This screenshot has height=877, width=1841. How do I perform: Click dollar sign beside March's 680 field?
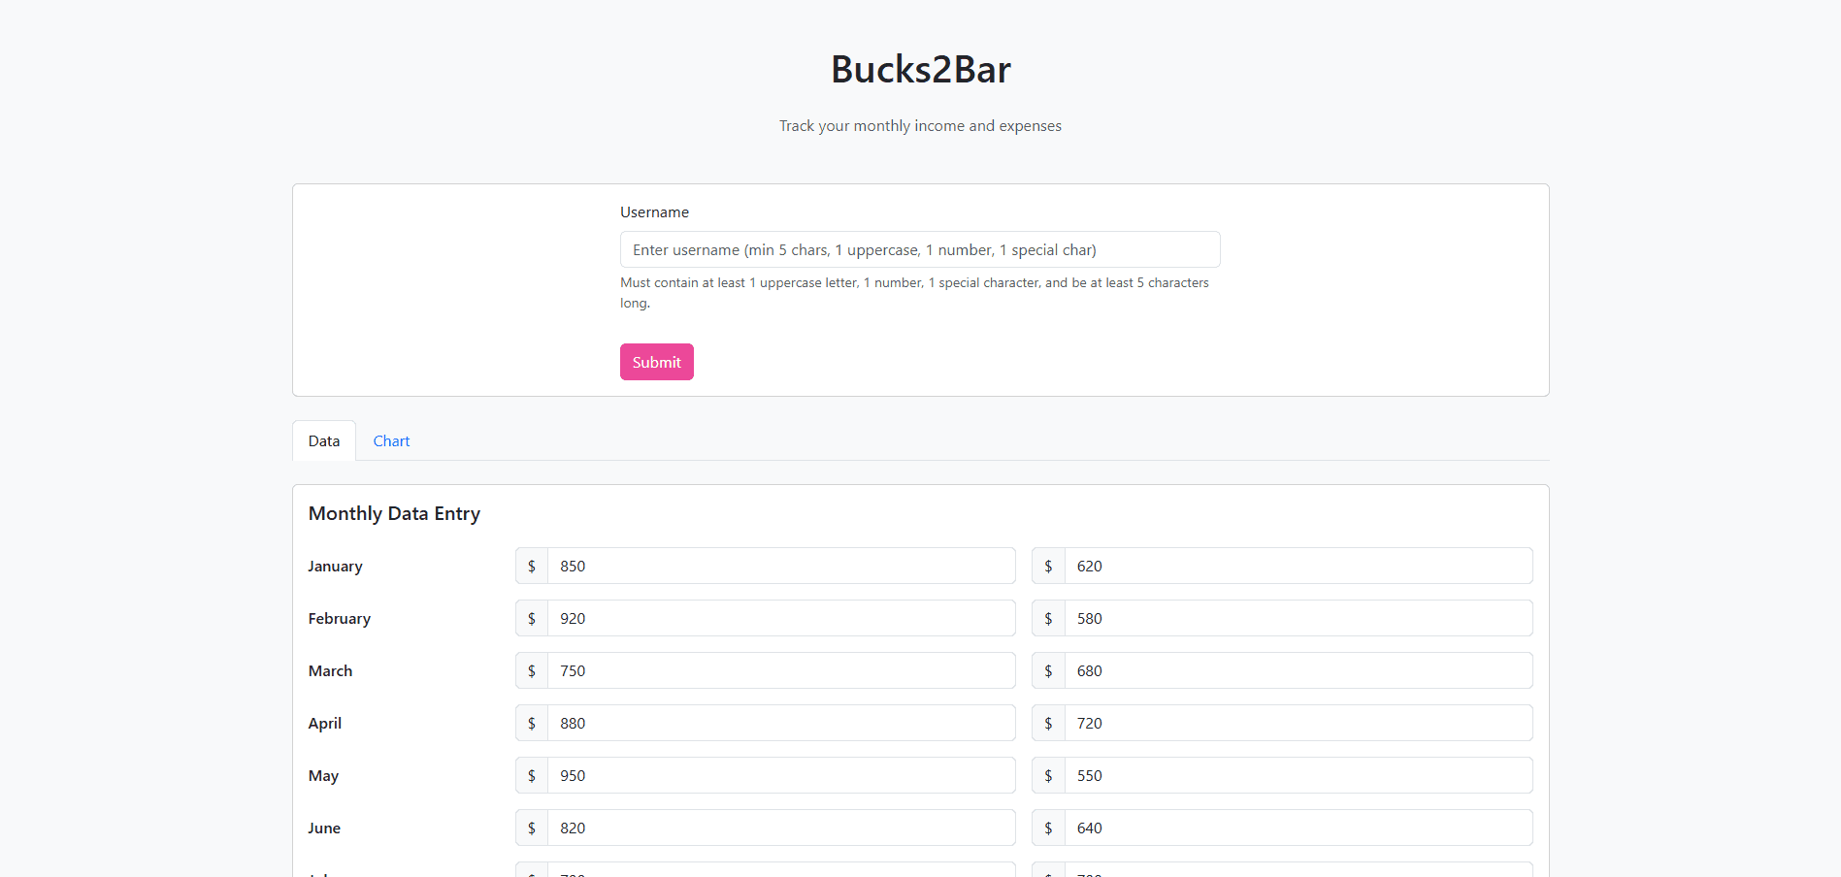pos(1048,670)
